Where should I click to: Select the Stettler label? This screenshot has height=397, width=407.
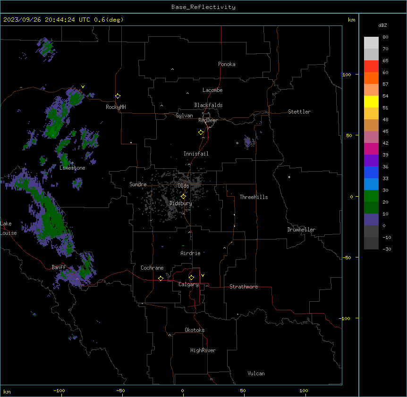tap(299, 112)
